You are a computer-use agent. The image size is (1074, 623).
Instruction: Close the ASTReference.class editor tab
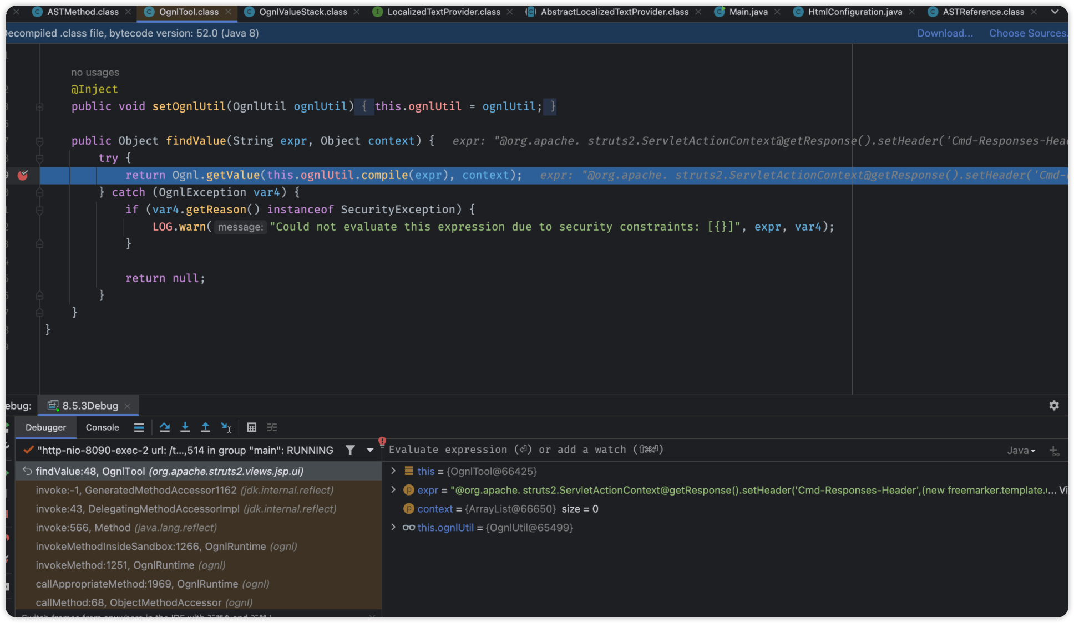point(1034,12)
